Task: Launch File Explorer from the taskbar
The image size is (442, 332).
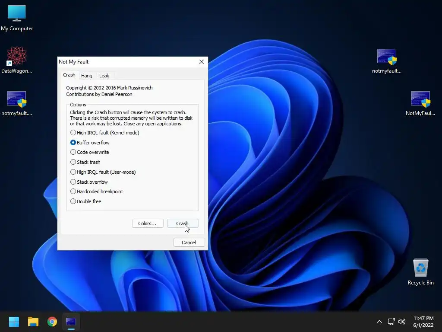Action: point(33,322)
